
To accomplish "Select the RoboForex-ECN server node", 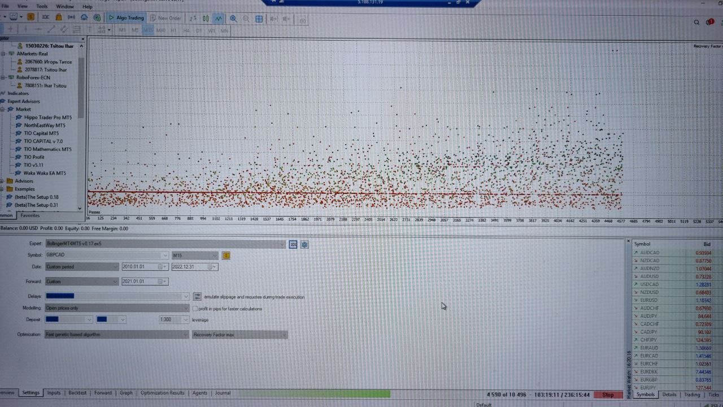I will click(33, 77).
